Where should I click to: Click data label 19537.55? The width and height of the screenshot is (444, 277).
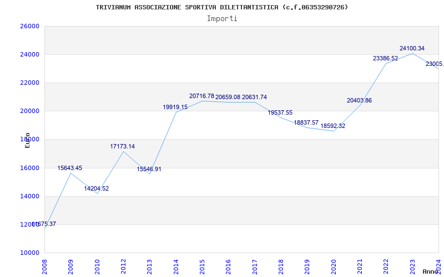[x=280, y=113]
